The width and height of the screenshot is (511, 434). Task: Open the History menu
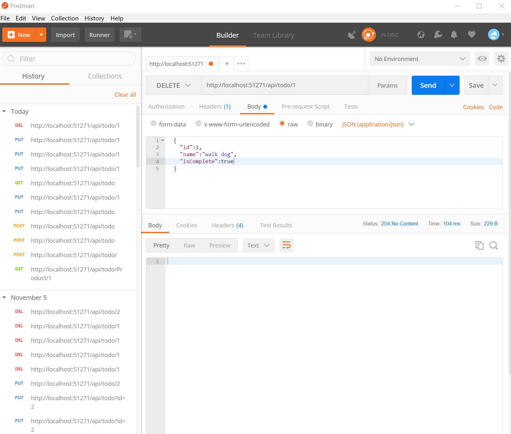(94, 18)
